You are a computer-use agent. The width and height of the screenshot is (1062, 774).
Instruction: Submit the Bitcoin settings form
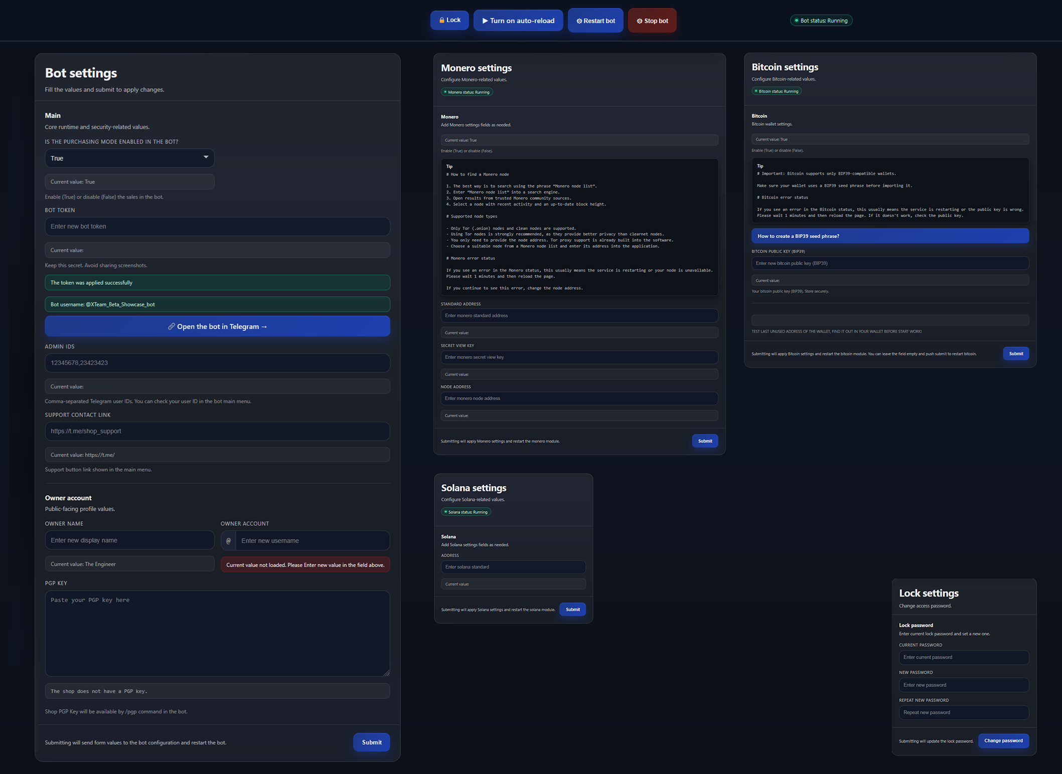1015,353
